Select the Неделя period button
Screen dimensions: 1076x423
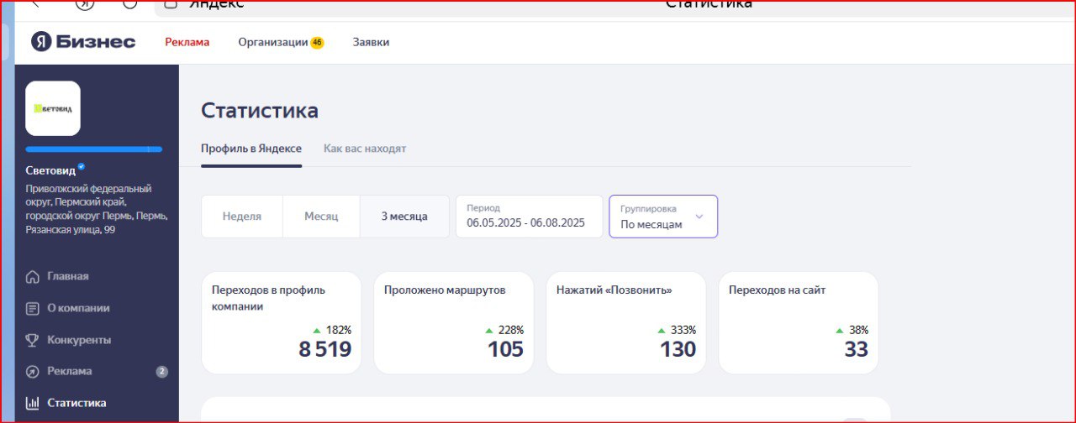[242, 217]
